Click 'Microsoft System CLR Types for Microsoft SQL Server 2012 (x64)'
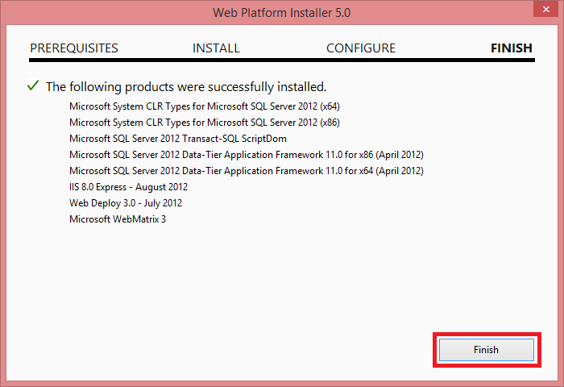Viewport: 564px width, 387px height. point(205,106)
